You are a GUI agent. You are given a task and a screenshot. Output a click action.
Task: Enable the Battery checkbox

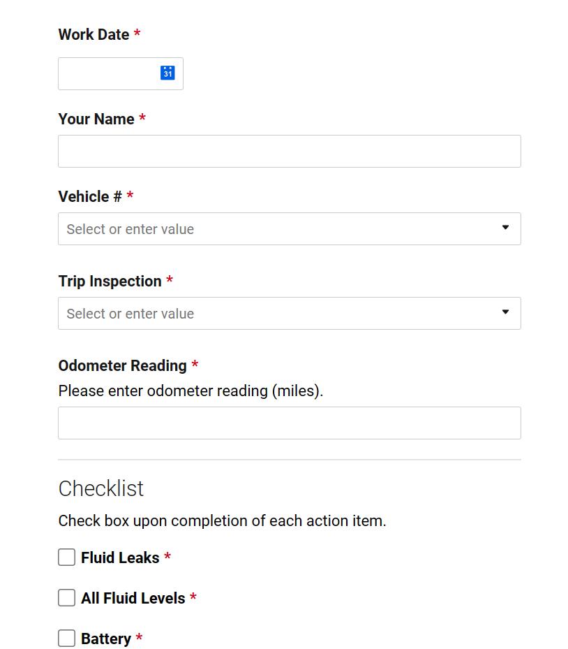click(x=66, y=639)
